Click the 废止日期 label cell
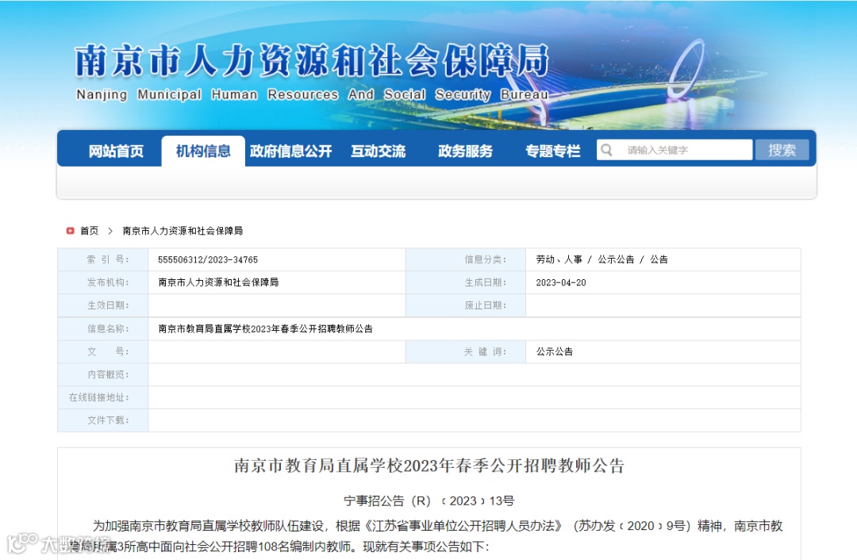The image size is (857, 560). (x=467, y=305)
